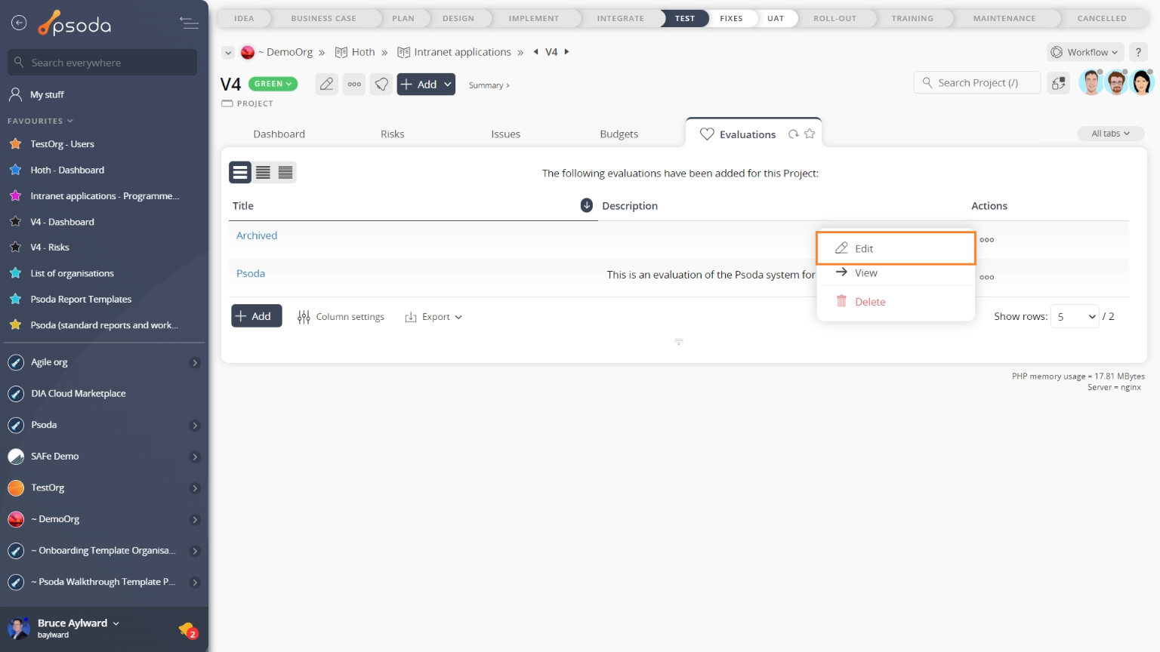Switch to the Budgets tab
Screen dimensions: 1160x652
click(x=619, y=134)
